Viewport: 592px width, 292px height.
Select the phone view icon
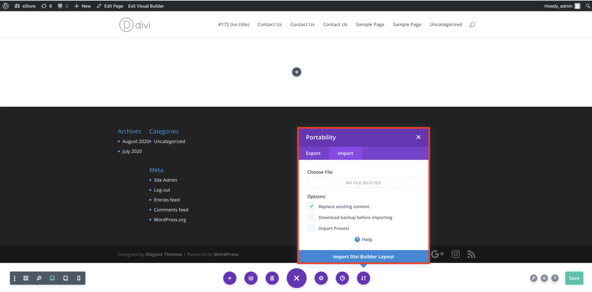[79, 278]
